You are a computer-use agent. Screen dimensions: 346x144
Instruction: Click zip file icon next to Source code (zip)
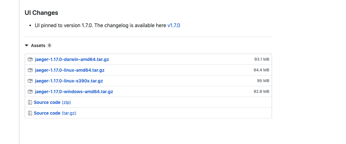(30, 102)
